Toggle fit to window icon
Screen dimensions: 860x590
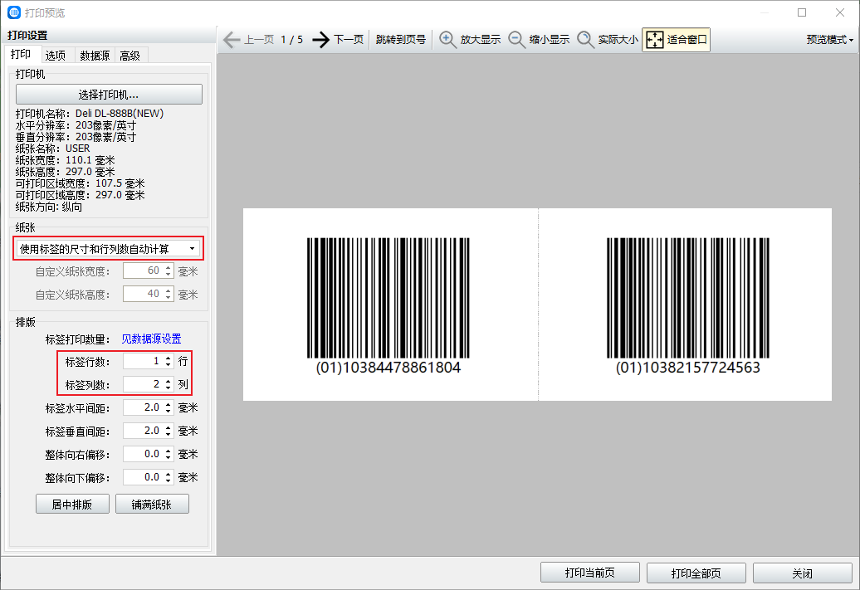[x=655, y=40]
